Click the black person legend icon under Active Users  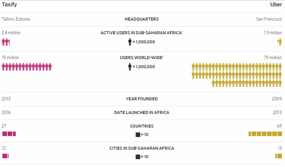click(x=130, y=42)
